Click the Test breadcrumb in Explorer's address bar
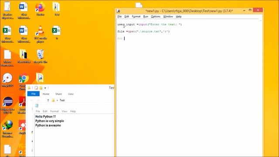The image size is (279, 157). [62, 100]
